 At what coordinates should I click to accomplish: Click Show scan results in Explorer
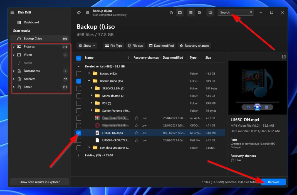[39, 182]
